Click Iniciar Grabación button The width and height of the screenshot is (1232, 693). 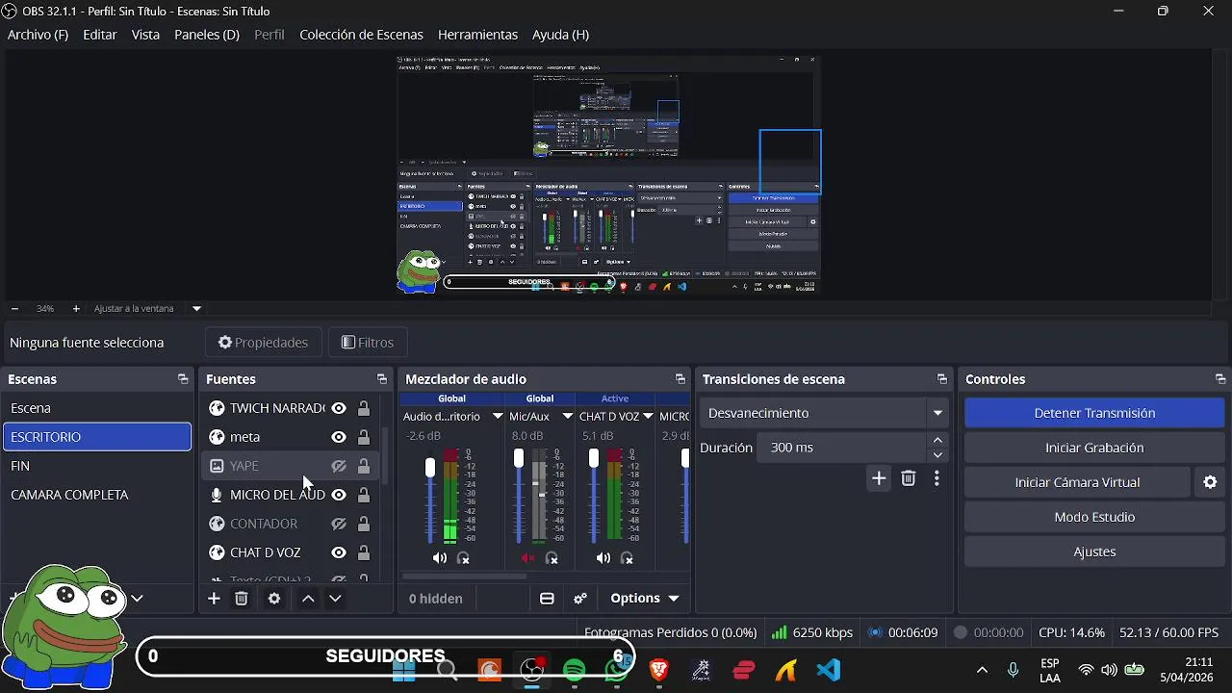[1094, 448]
